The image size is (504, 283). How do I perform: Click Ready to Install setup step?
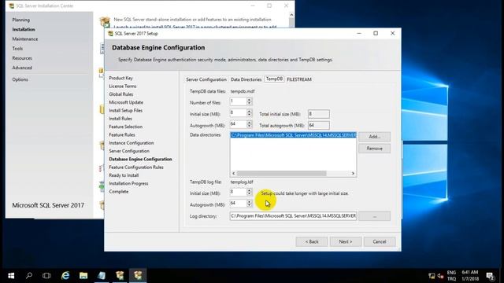(124, 175)
